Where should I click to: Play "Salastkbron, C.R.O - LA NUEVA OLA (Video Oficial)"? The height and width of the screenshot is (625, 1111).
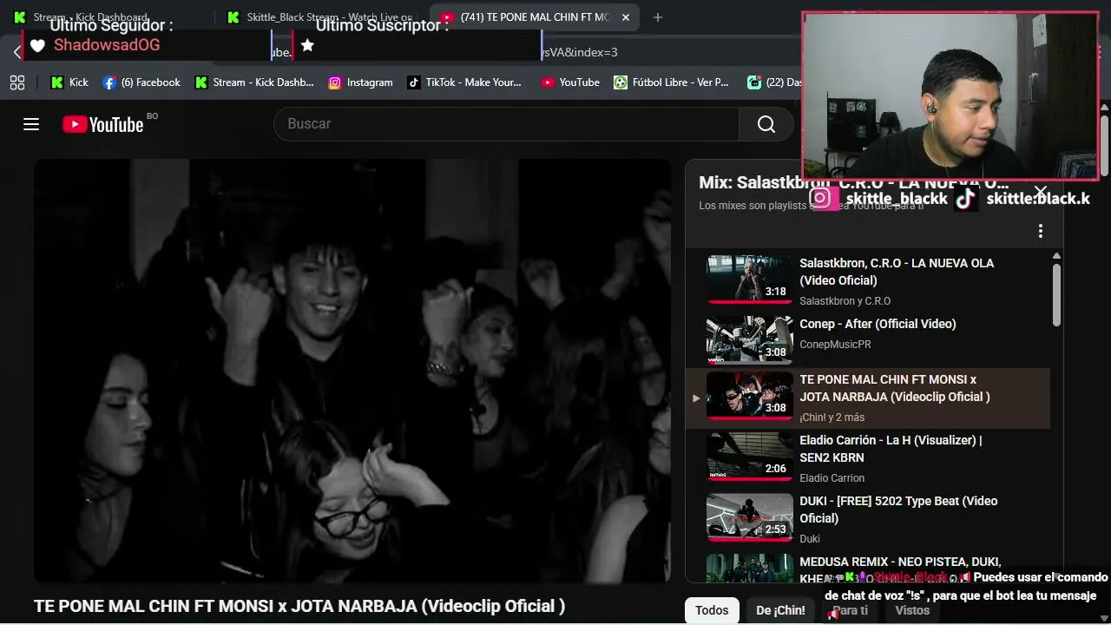[897, 272]
